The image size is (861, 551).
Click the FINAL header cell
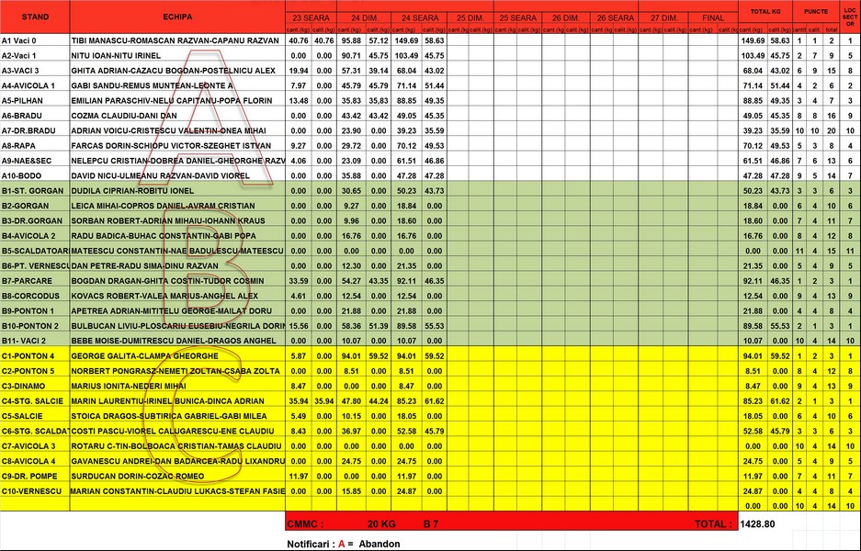[x=713, y=18]
